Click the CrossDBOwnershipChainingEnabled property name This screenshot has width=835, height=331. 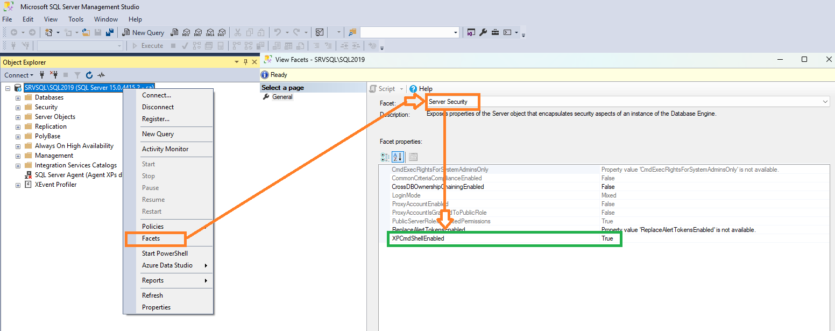[x=438, y=187]
